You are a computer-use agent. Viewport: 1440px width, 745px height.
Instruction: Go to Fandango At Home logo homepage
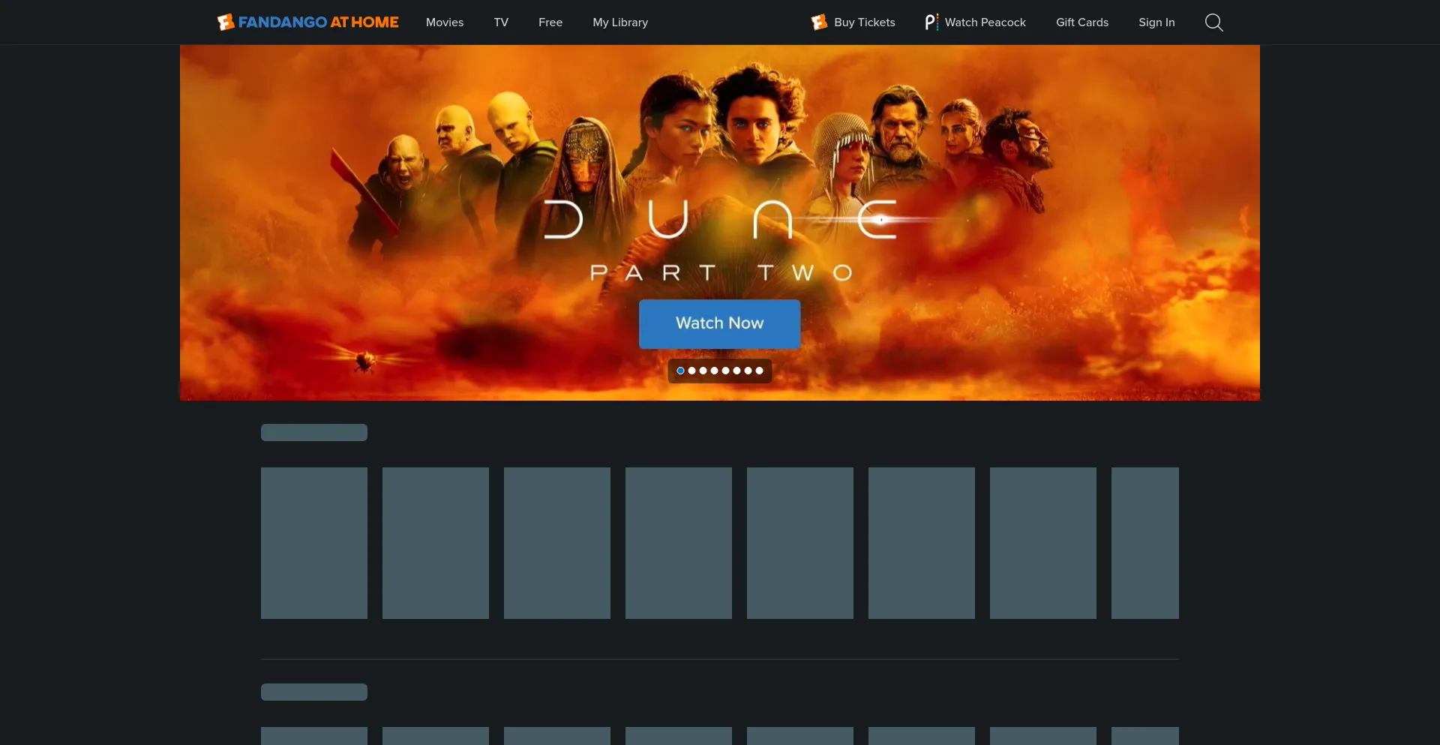point(307,23)
